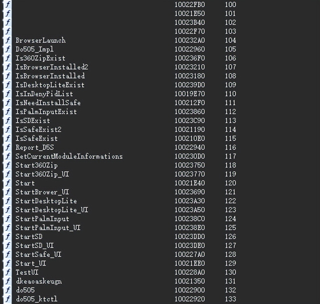Select the IsSDExist export name
320x304 pixels.
tap(33, 120)
